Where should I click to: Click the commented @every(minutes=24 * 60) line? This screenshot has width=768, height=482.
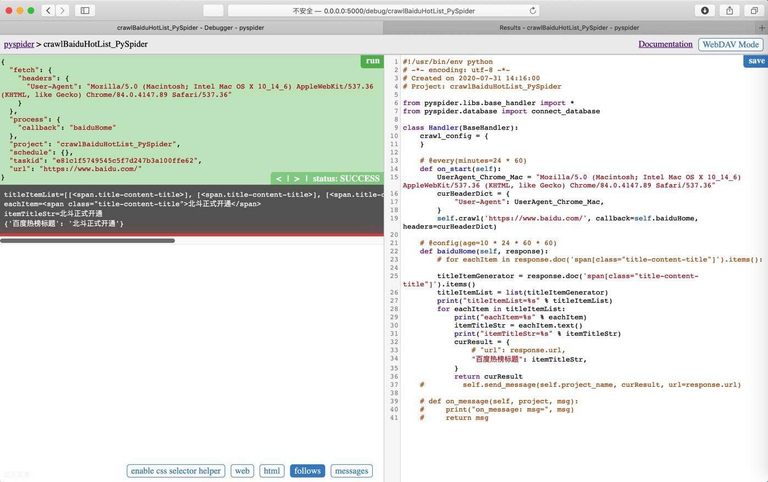point(473,160)
